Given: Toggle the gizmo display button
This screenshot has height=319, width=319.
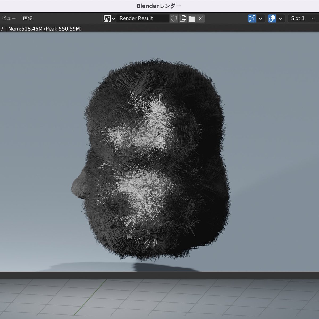Looking at the screenshot, I should [x=252, y=18].
